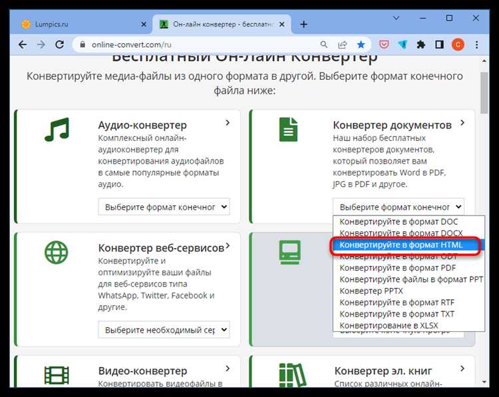Viewport: 499px width, 397px height.
Task: Choose the Конвертер PPTX option
Action: 409,291
